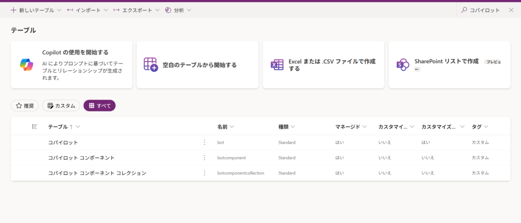Open more options for botcomponentcollection row
521x223 pixels.
pyautogui.click(x=205, y=173)
